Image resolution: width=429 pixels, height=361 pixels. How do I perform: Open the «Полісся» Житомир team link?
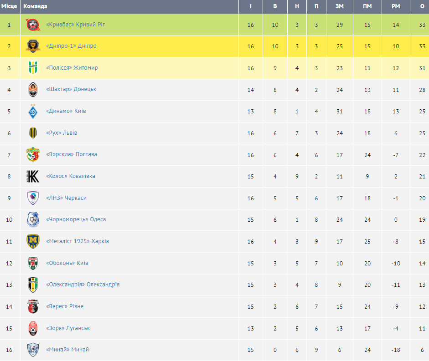(x=72, y=68)
